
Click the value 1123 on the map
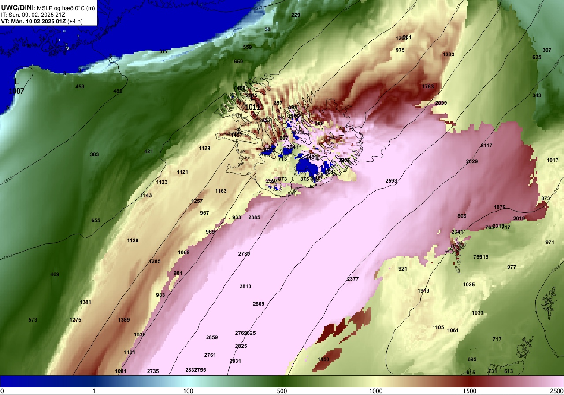pos(162,182)
